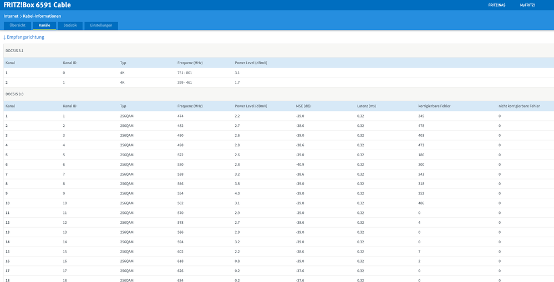The height and width of the screenshot is (282, 554).
Task: Click the -40.9 MSE value
Action: [x=300, y=165]
